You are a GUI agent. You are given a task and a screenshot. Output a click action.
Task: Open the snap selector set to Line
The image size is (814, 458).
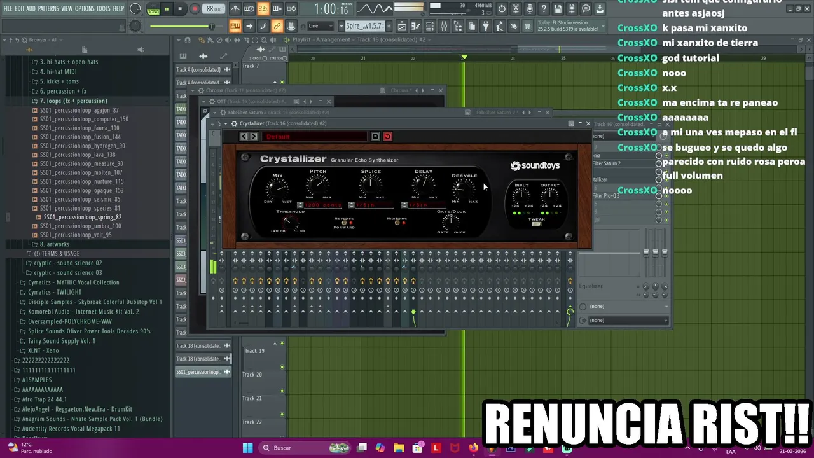(x=321, y=26)
